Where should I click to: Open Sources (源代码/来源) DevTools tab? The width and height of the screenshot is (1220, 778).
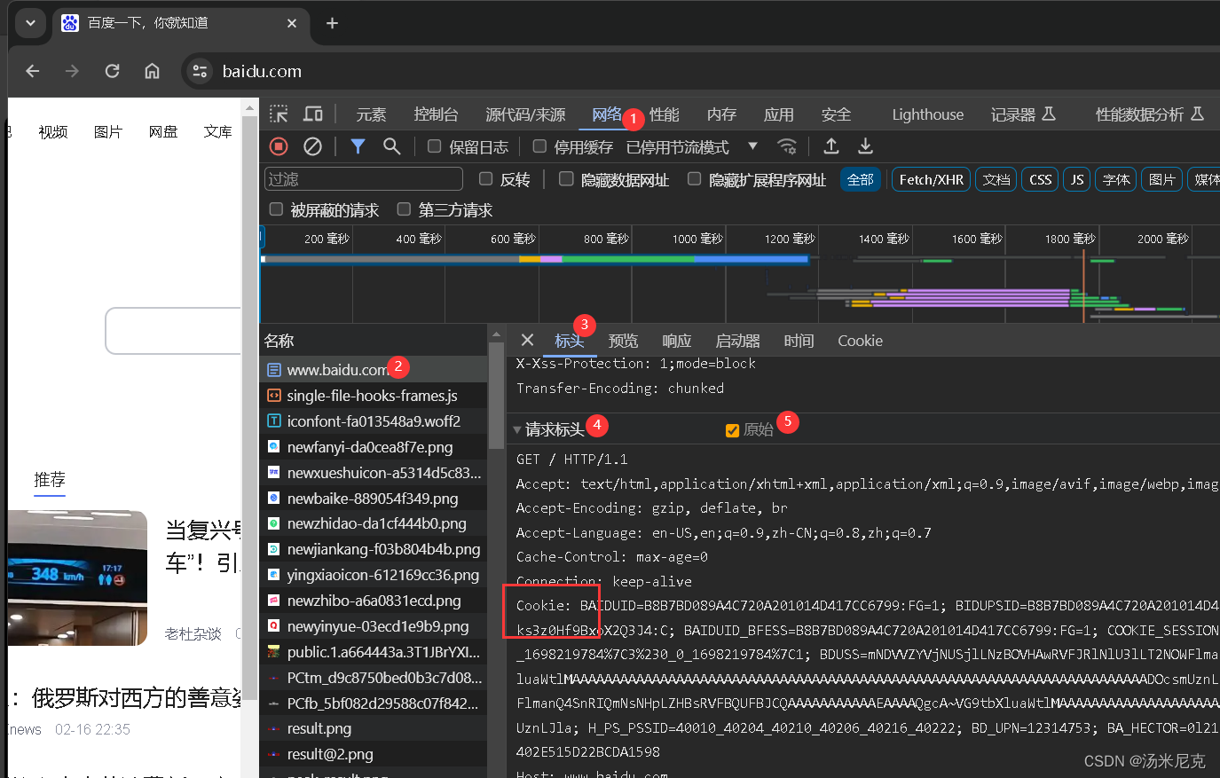pos(525,114)
